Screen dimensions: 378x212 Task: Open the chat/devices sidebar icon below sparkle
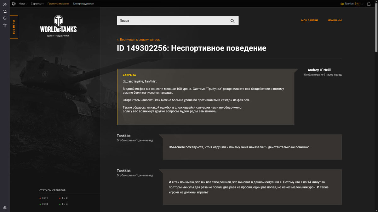point(5,11)
